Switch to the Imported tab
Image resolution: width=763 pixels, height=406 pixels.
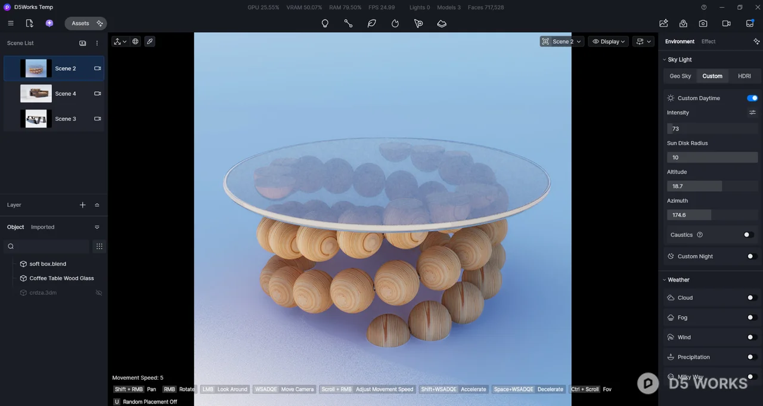click(x=42, y=227)
